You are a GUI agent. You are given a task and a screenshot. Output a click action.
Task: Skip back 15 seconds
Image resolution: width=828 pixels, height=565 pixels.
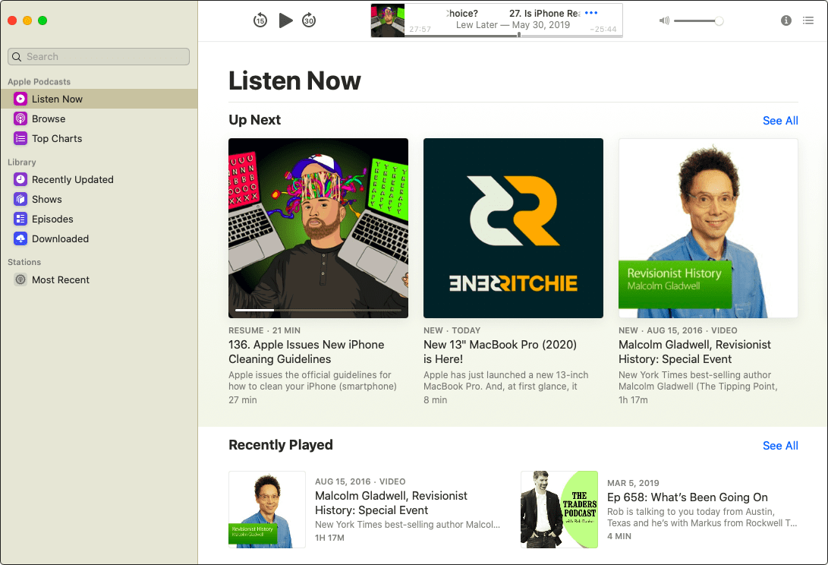[260, 21]
